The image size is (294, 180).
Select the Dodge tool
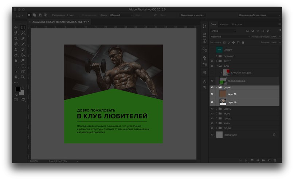click(x=23, y=60)
